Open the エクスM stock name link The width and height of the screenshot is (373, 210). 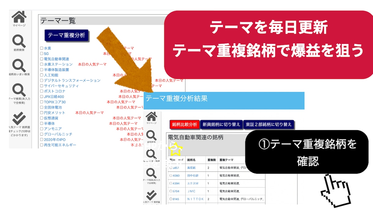click(193, 183)
